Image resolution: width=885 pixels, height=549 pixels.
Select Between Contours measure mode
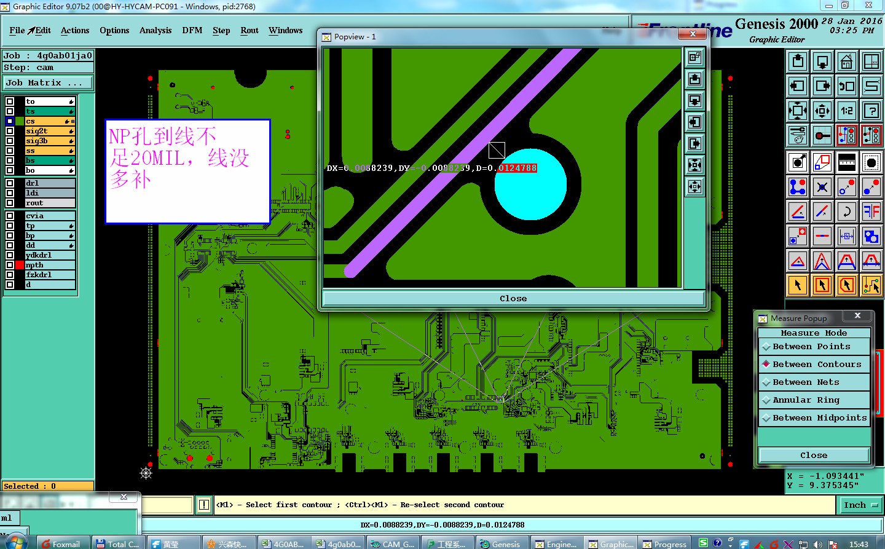tap(814, 365)
